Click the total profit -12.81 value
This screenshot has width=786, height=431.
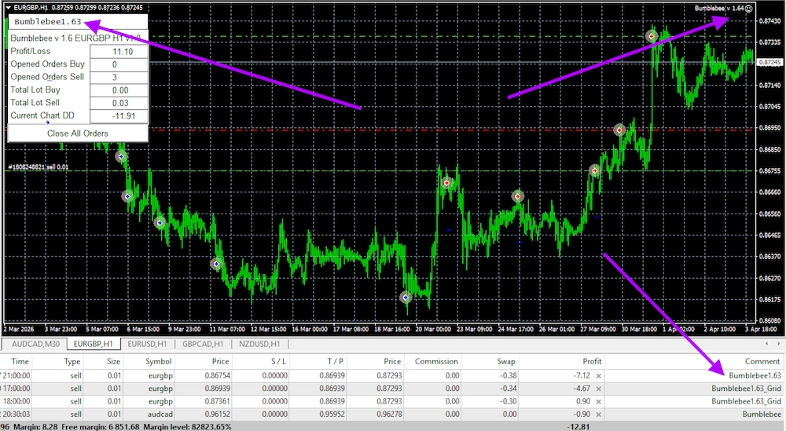(578, 427)
